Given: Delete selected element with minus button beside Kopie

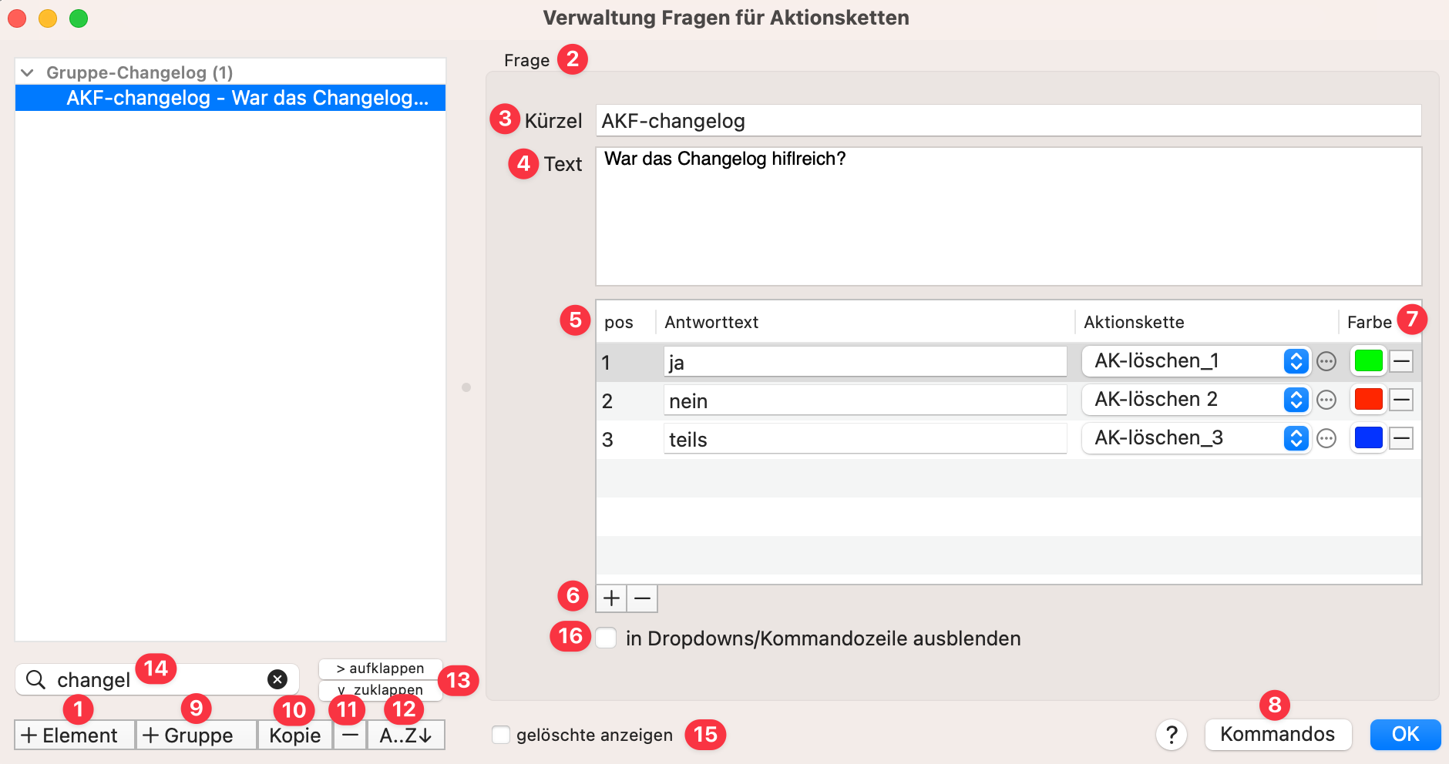Looking at the screenshot, I should pos(350,735).
